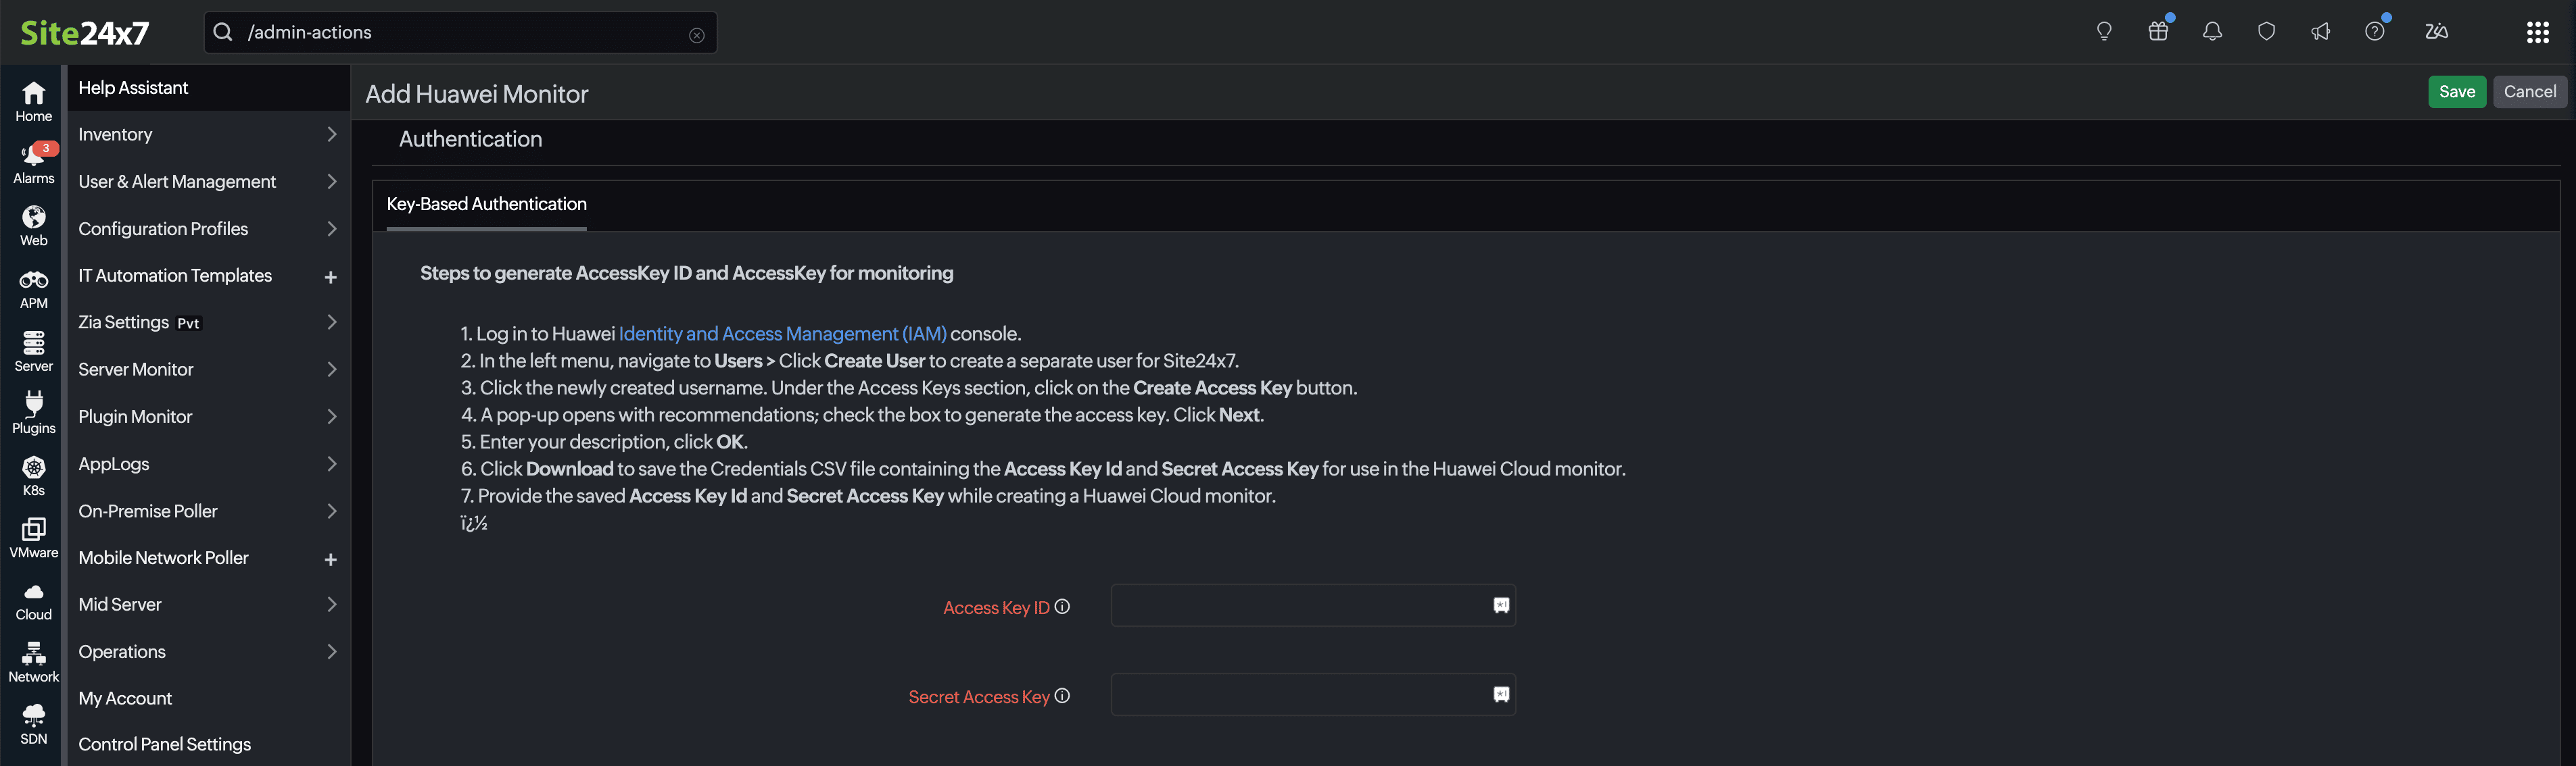Open the Alarms sidebar icon

(33, 163)
